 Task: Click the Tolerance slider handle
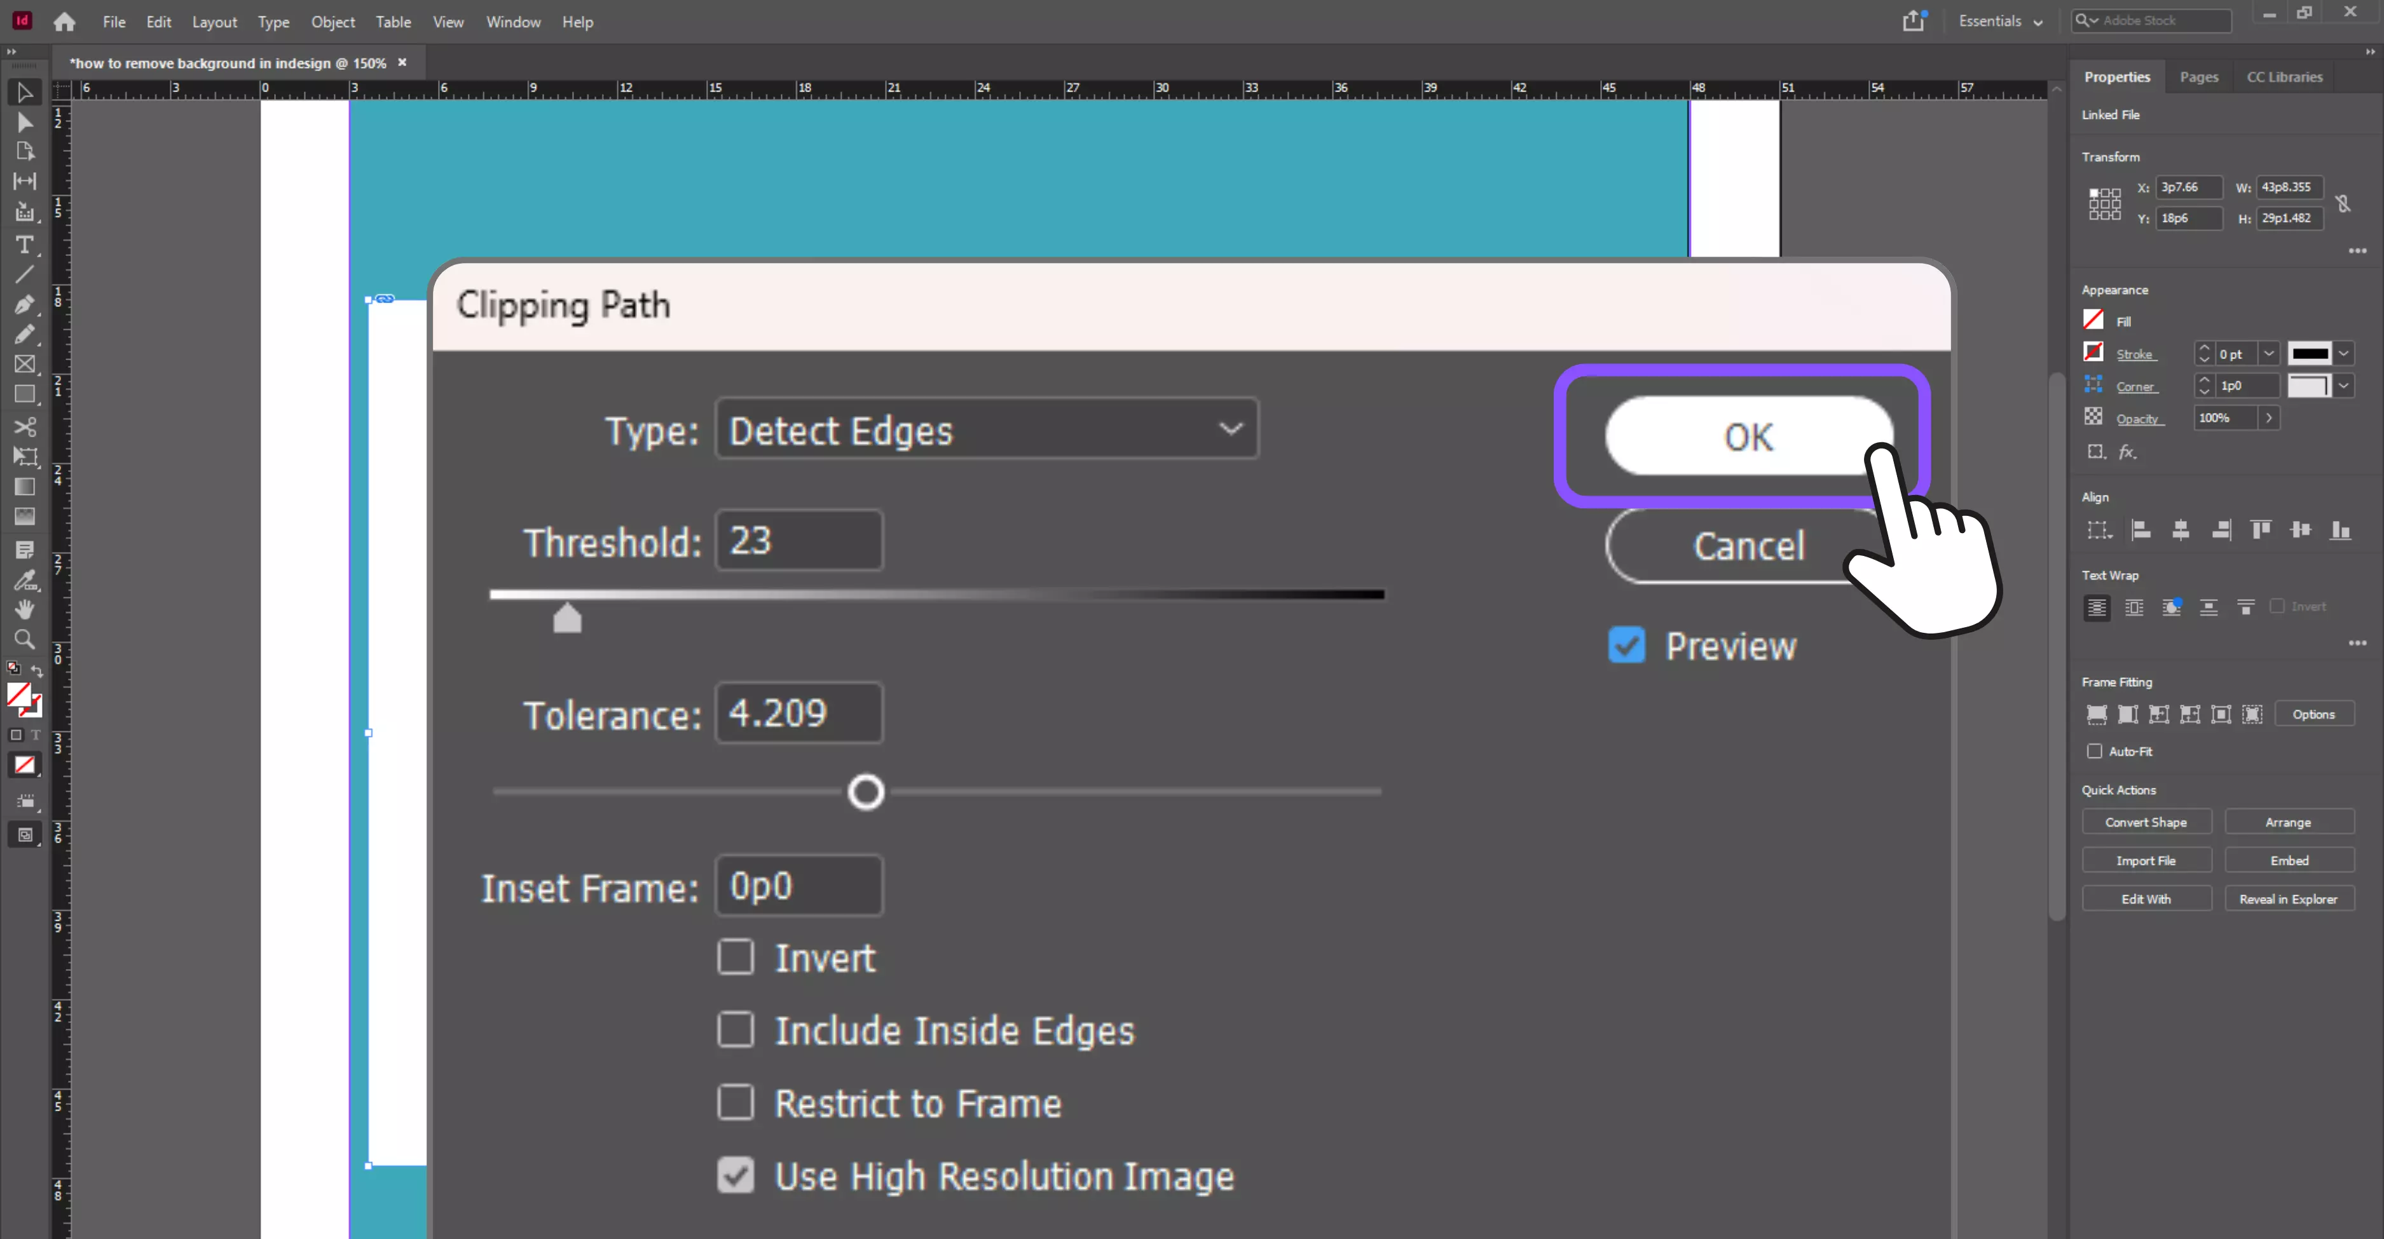coord(865,792)
